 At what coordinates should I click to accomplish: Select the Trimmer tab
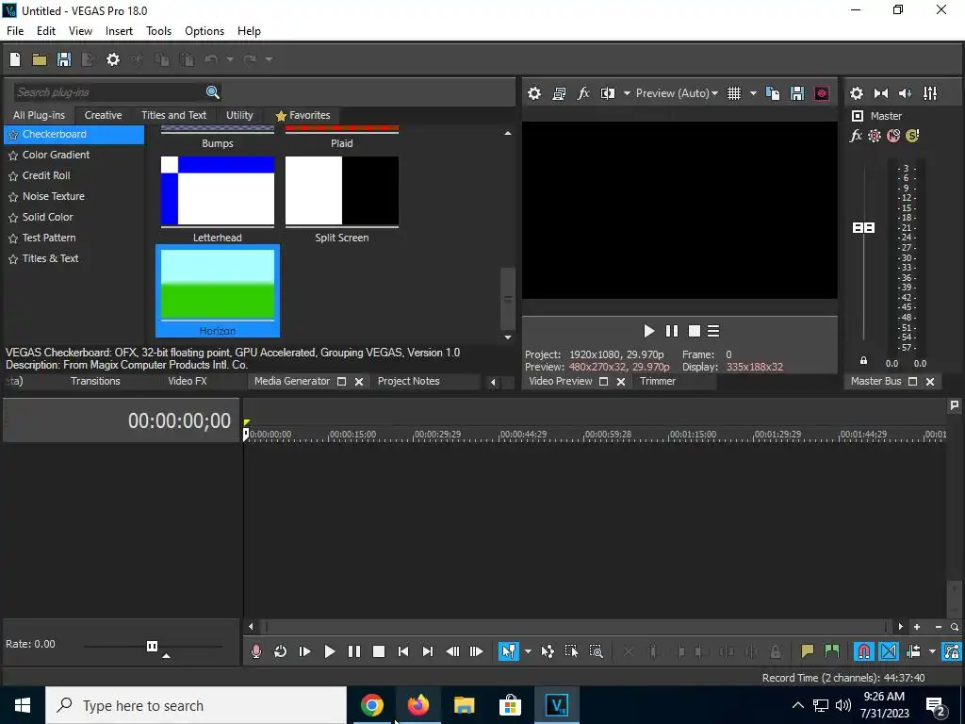[657, 381]
